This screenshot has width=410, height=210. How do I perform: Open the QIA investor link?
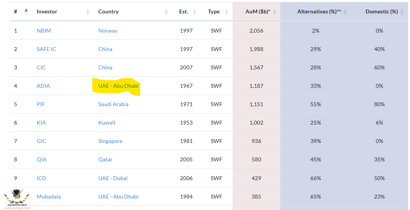pos(42,159)
